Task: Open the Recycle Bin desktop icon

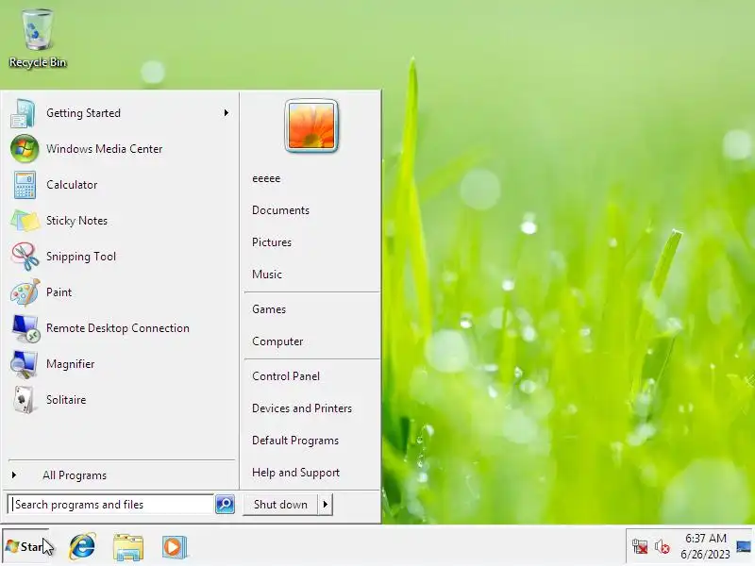Action: coord(37,39)
